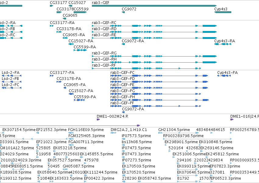Select EST GH05087.5prime

click(x=79, y=166)
